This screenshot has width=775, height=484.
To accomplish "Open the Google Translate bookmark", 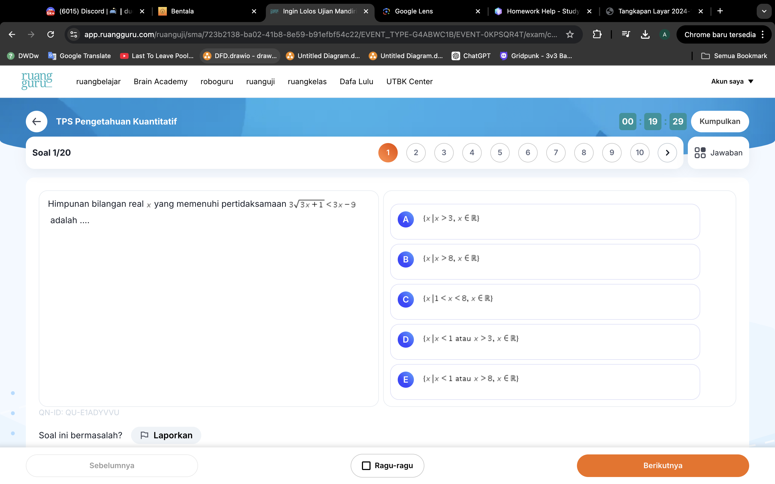I will click(79, 56).
